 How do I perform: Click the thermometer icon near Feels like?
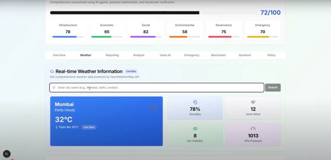coord(56,127)
